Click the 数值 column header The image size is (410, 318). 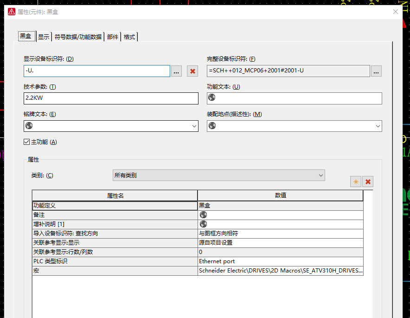click(280, 195)
